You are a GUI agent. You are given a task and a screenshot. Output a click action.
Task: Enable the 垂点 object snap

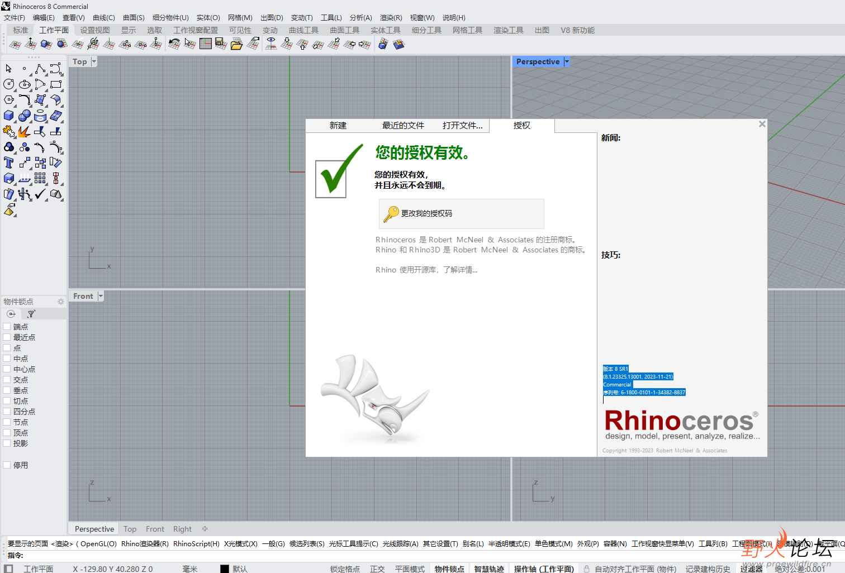pyautogui.click(x=7, y=390)
